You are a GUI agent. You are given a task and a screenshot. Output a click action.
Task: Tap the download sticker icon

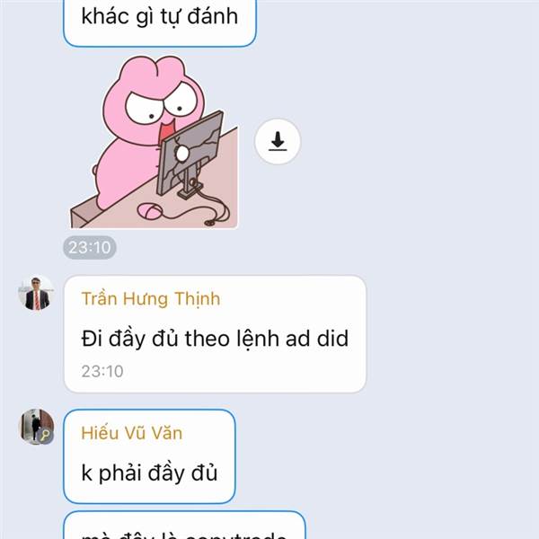[x=278, y=142]
